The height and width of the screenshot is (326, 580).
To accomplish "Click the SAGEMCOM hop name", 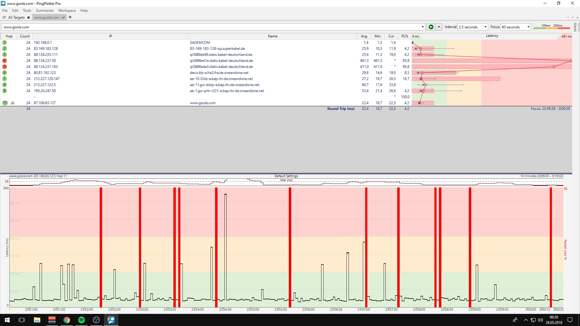I will (200, 43).
